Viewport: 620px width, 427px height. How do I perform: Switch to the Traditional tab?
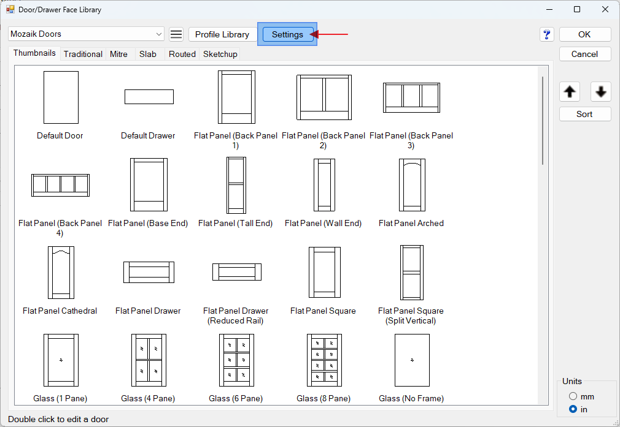coord(83,54)
